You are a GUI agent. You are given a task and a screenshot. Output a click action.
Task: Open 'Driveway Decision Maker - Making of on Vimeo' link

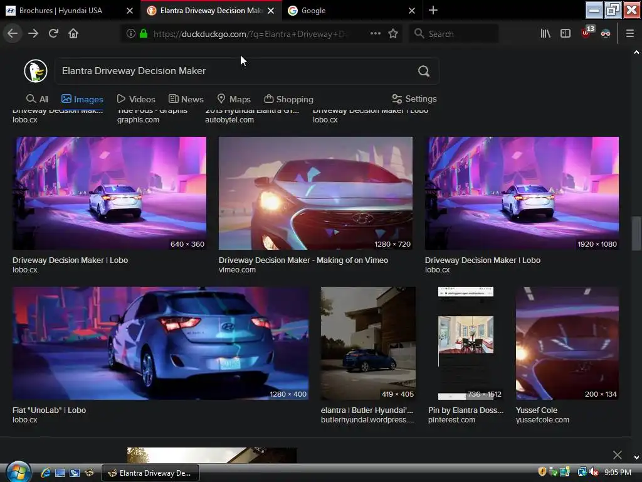[x=303, y=260]
